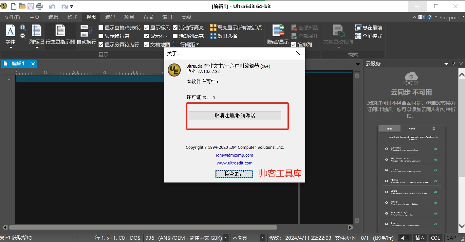Open the idm@idmcomp.com email link
Screen dimensions: 465x242
coord(234,155)
